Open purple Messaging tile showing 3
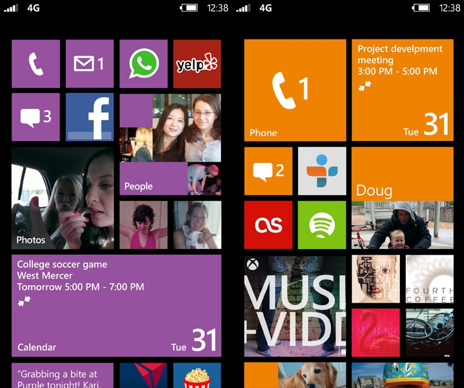This screenshot has width=464, height=388. pos(36,117)
